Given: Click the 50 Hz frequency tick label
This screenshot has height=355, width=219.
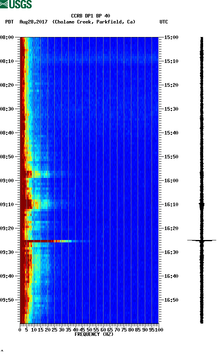Looking at the screenshot, I should click(x=89, y=330).
